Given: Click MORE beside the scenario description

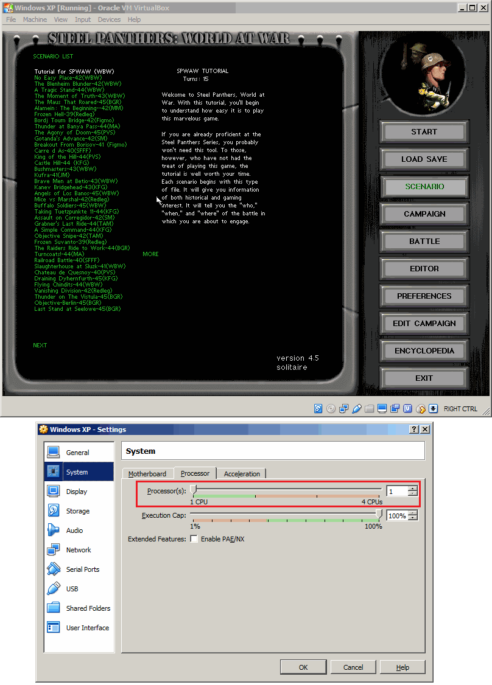Looking at the screenshot, I should (x=150, y=254).
